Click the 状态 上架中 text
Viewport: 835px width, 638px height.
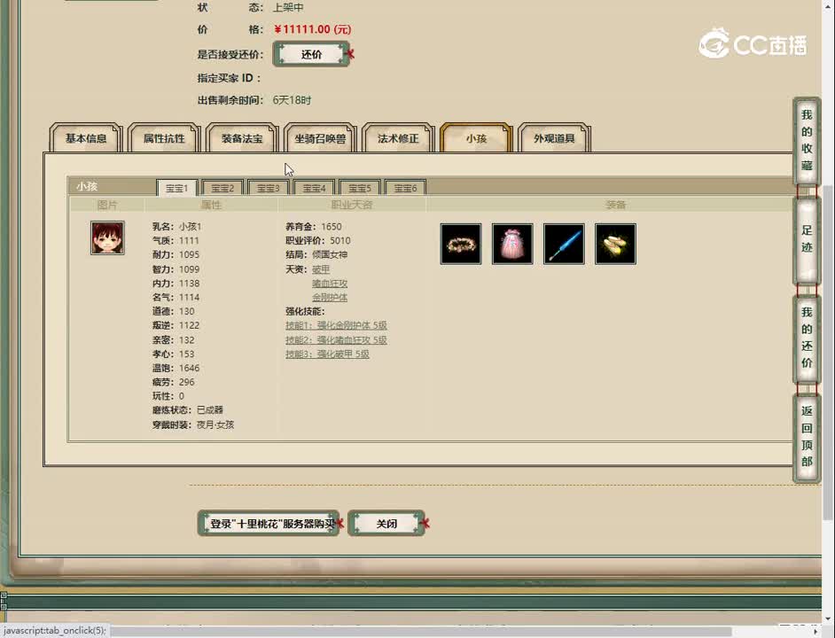(289, 7)
